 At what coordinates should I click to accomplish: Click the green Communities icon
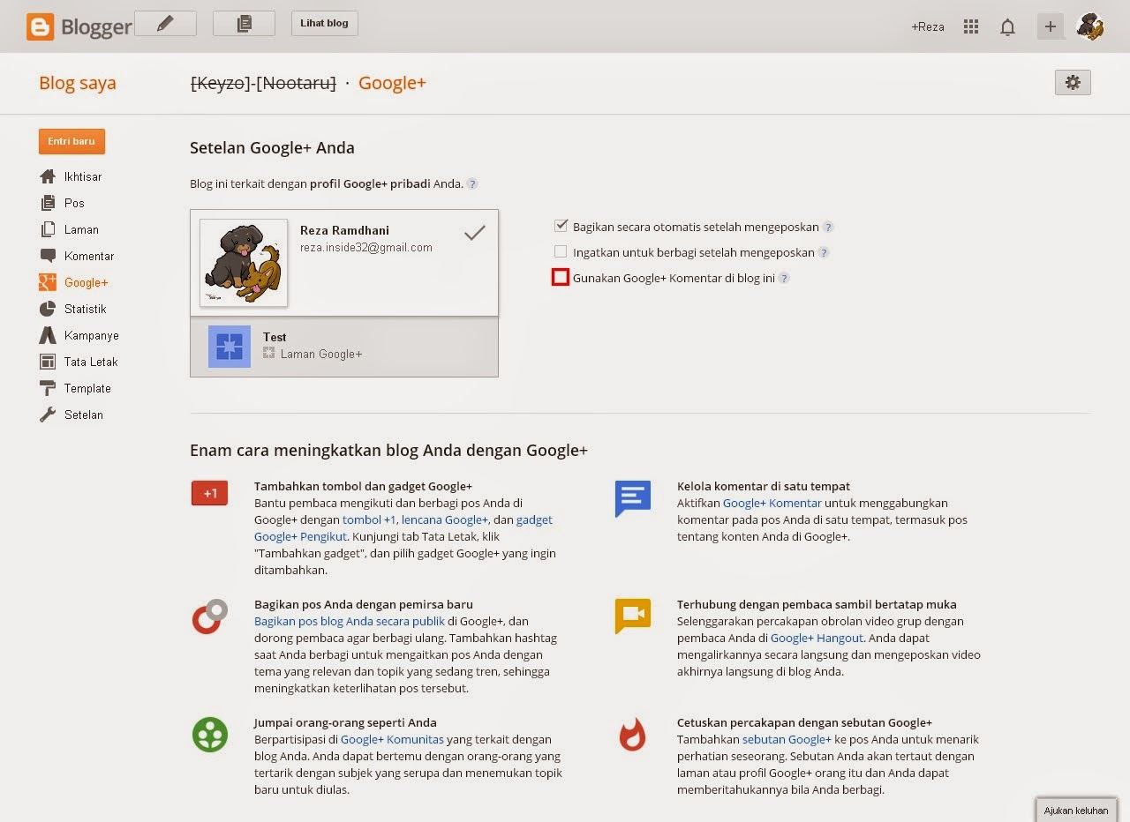click(210, 735)
